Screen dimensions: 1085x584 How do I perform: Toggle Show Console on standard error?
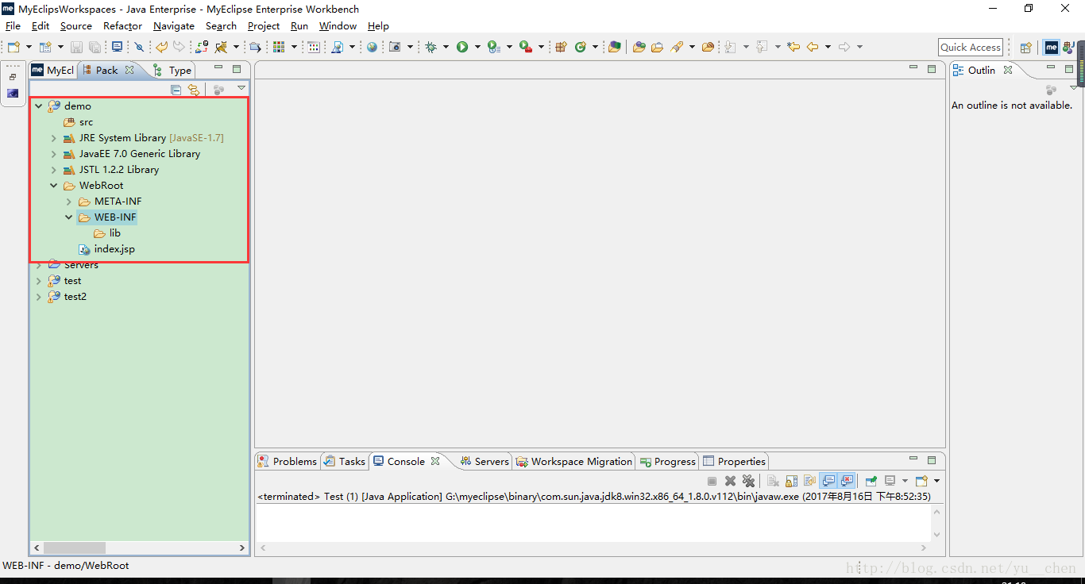pos(847,481)
